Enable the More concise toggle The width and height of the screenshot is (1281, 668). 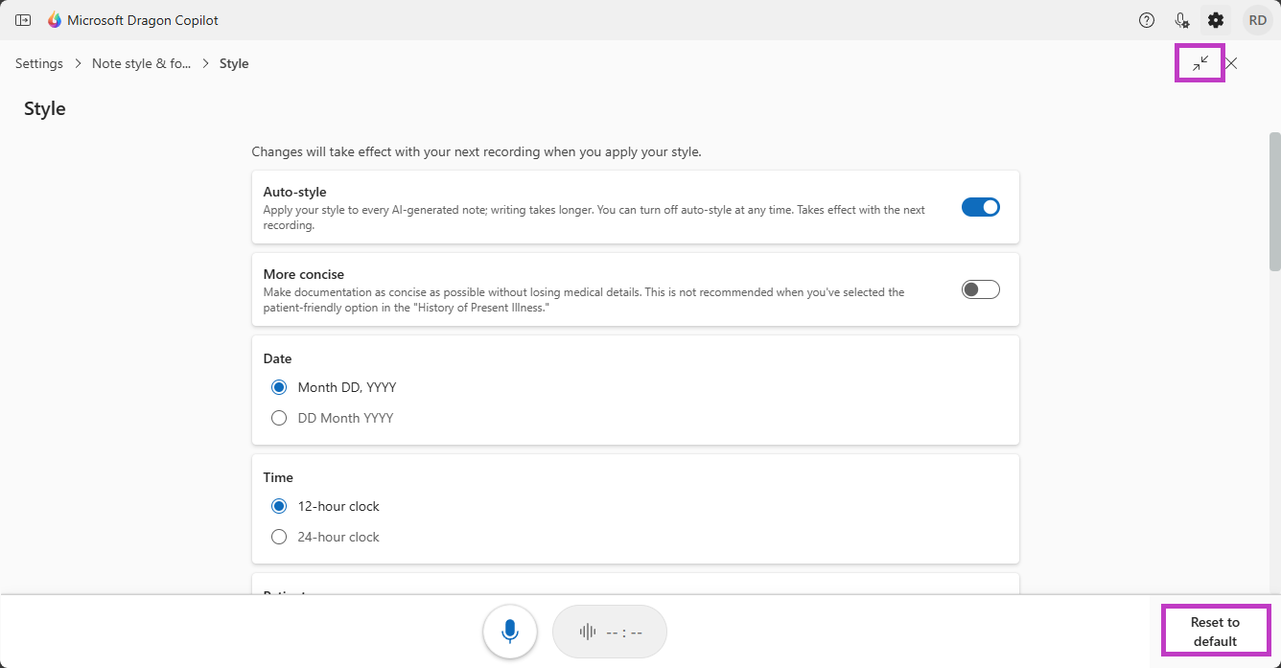tap(980, 289)
